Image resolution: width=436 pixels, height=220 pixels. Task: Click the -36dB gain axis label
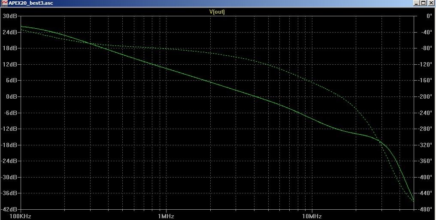(x=9, y=193)
